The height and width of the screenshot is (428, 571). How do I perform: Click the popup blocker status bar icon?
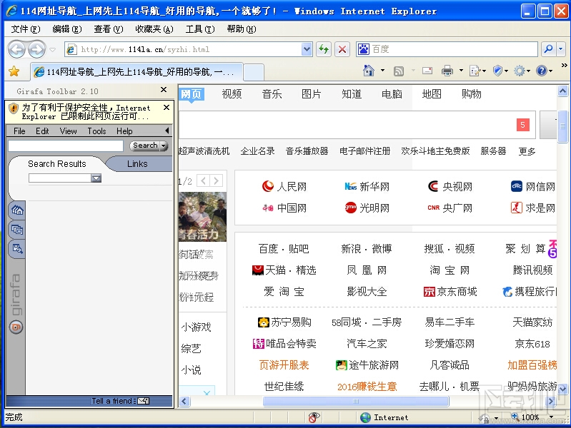click(314, 417)
